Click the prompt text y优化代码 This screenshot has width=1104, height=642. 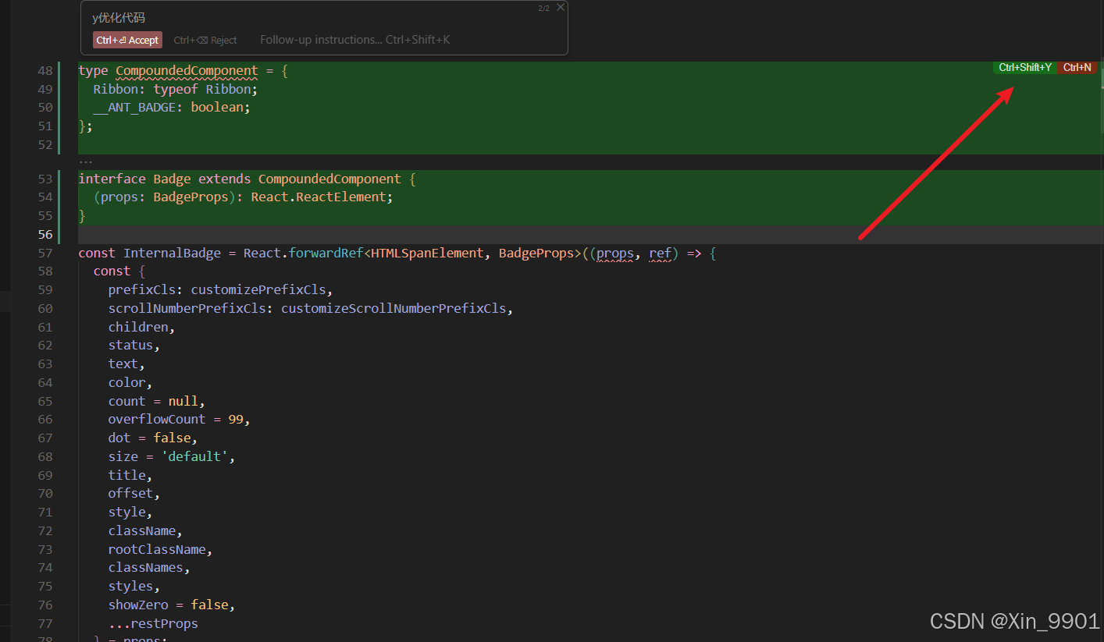tap(119, 18)
